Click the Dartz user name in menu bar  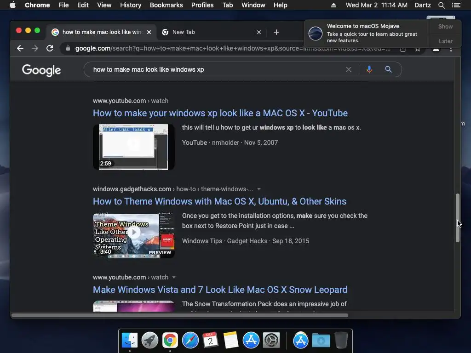point(422,5)
